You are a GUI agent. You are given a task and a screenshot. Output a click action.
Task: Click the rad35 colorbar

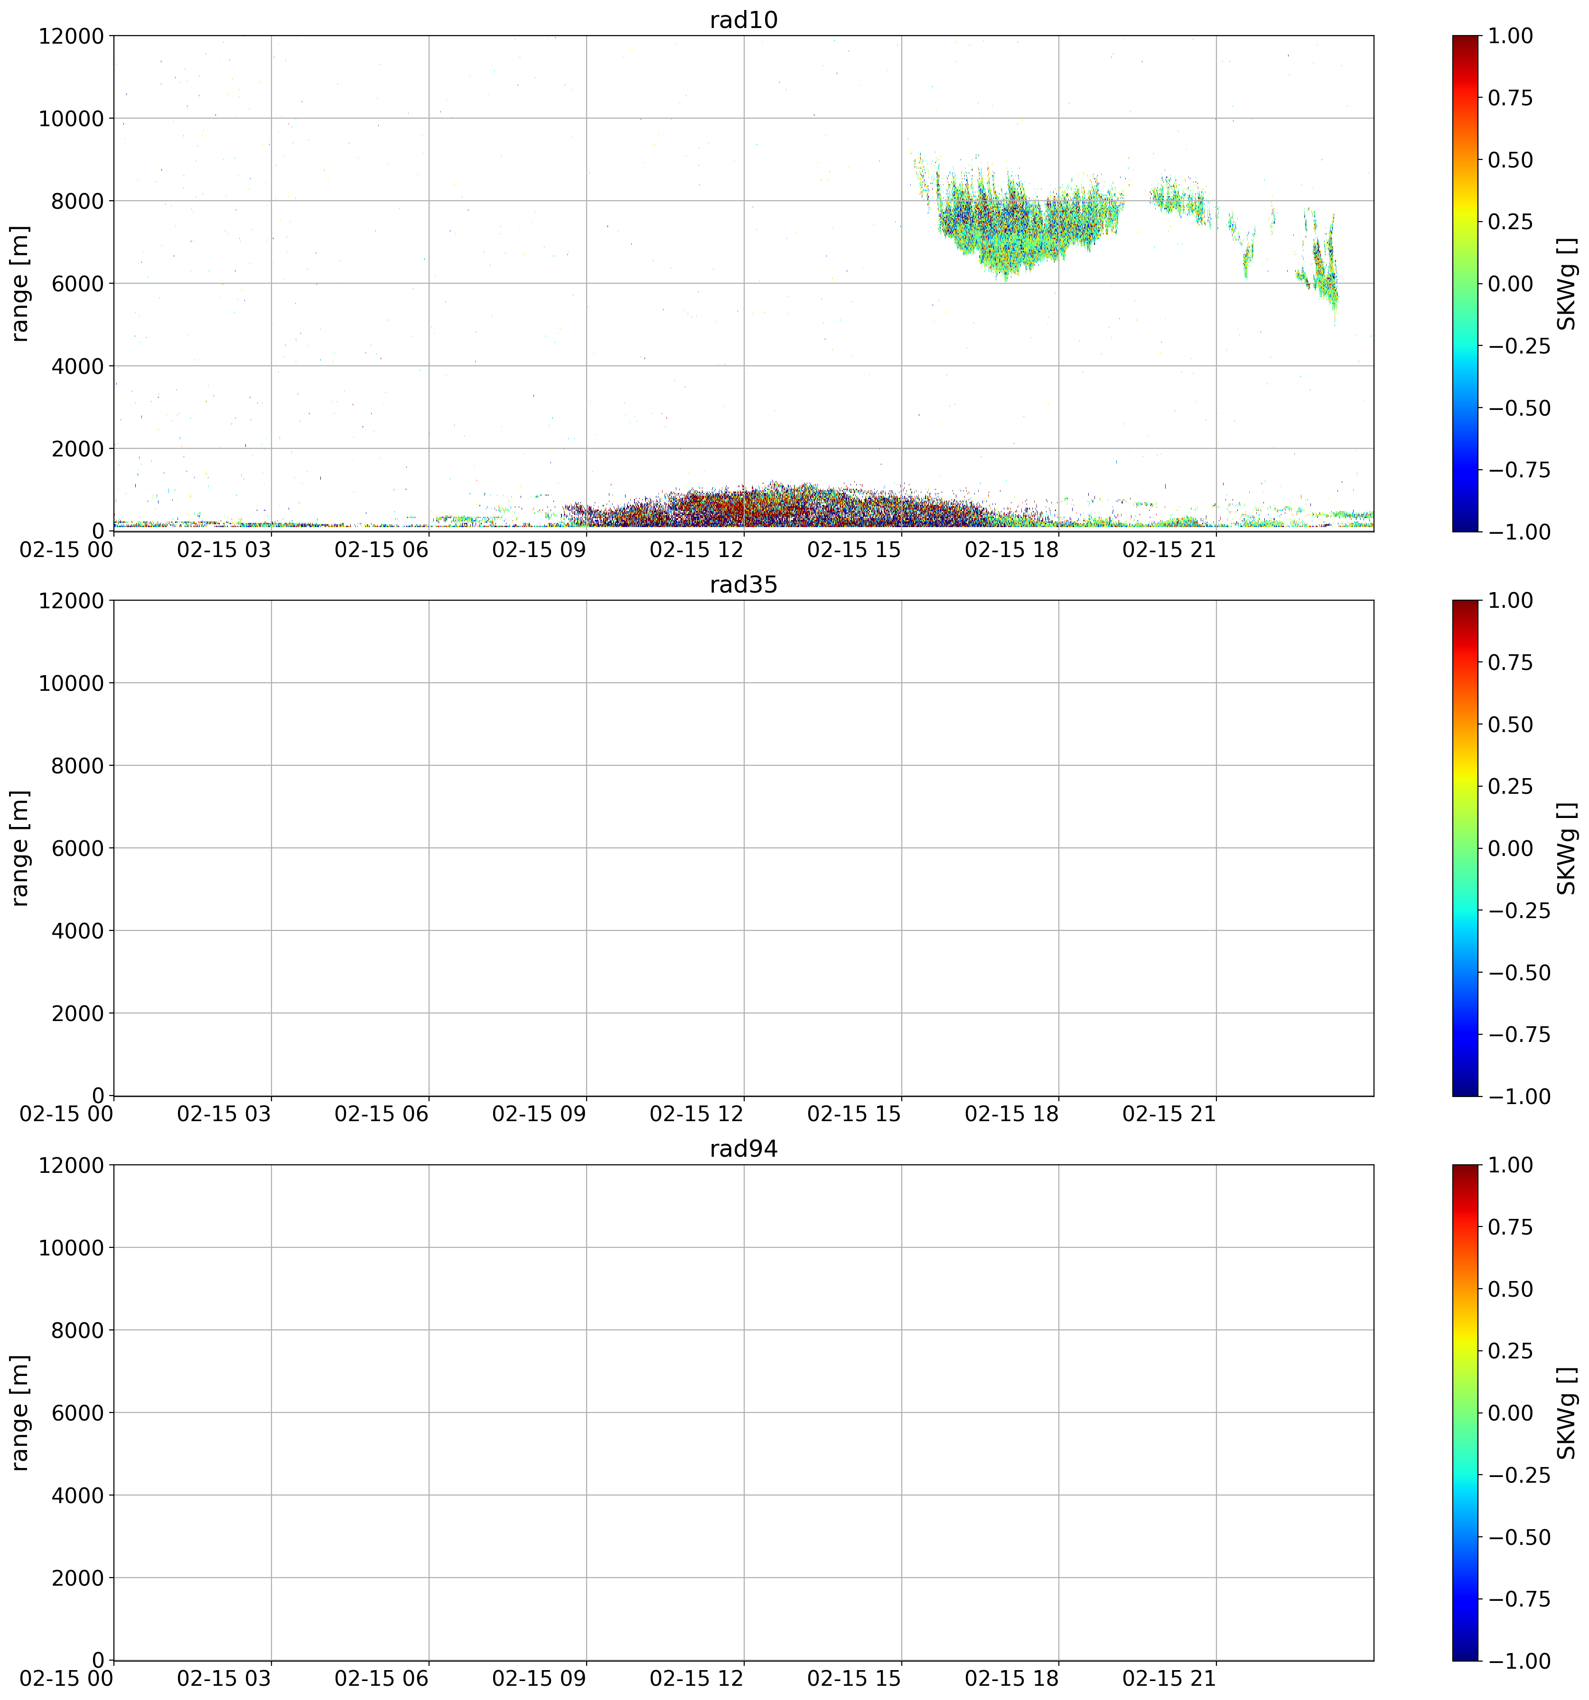(1464, 847)
